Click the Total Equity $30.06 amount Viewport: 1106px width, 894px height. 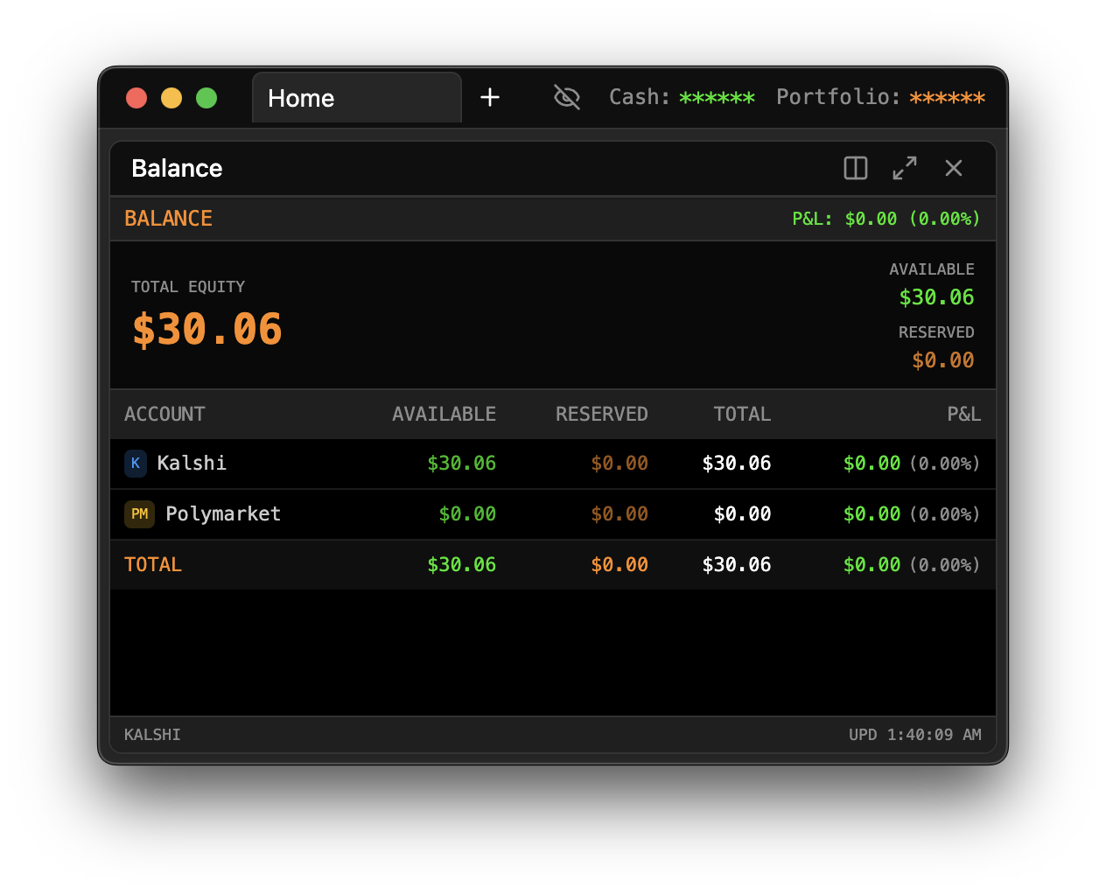click(207, 330)
